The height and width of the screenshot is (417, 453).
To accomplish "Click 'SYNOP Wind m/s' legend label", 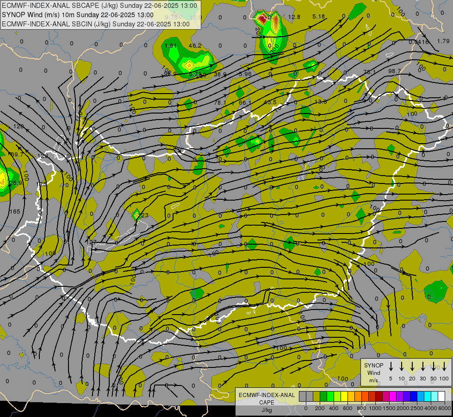I will point(373,373).
